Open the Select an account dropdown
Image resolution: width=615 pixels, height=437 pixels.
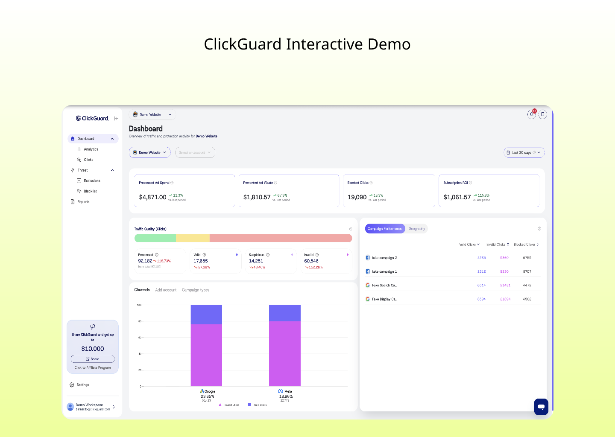coord(195,152)
